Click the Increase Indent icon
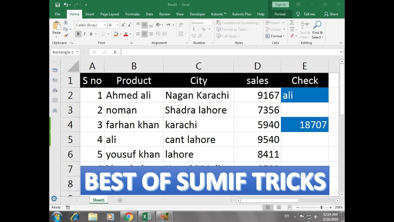This screenshot has height=222, width=394. tap(164, 34)
